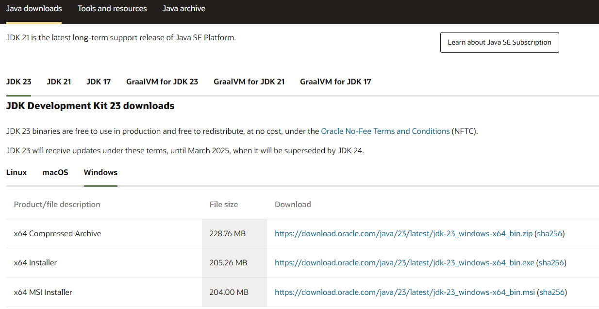The image size is (599, 309).
Task: Click the 228.76 MB file size cell
Action: click(234, 234)
